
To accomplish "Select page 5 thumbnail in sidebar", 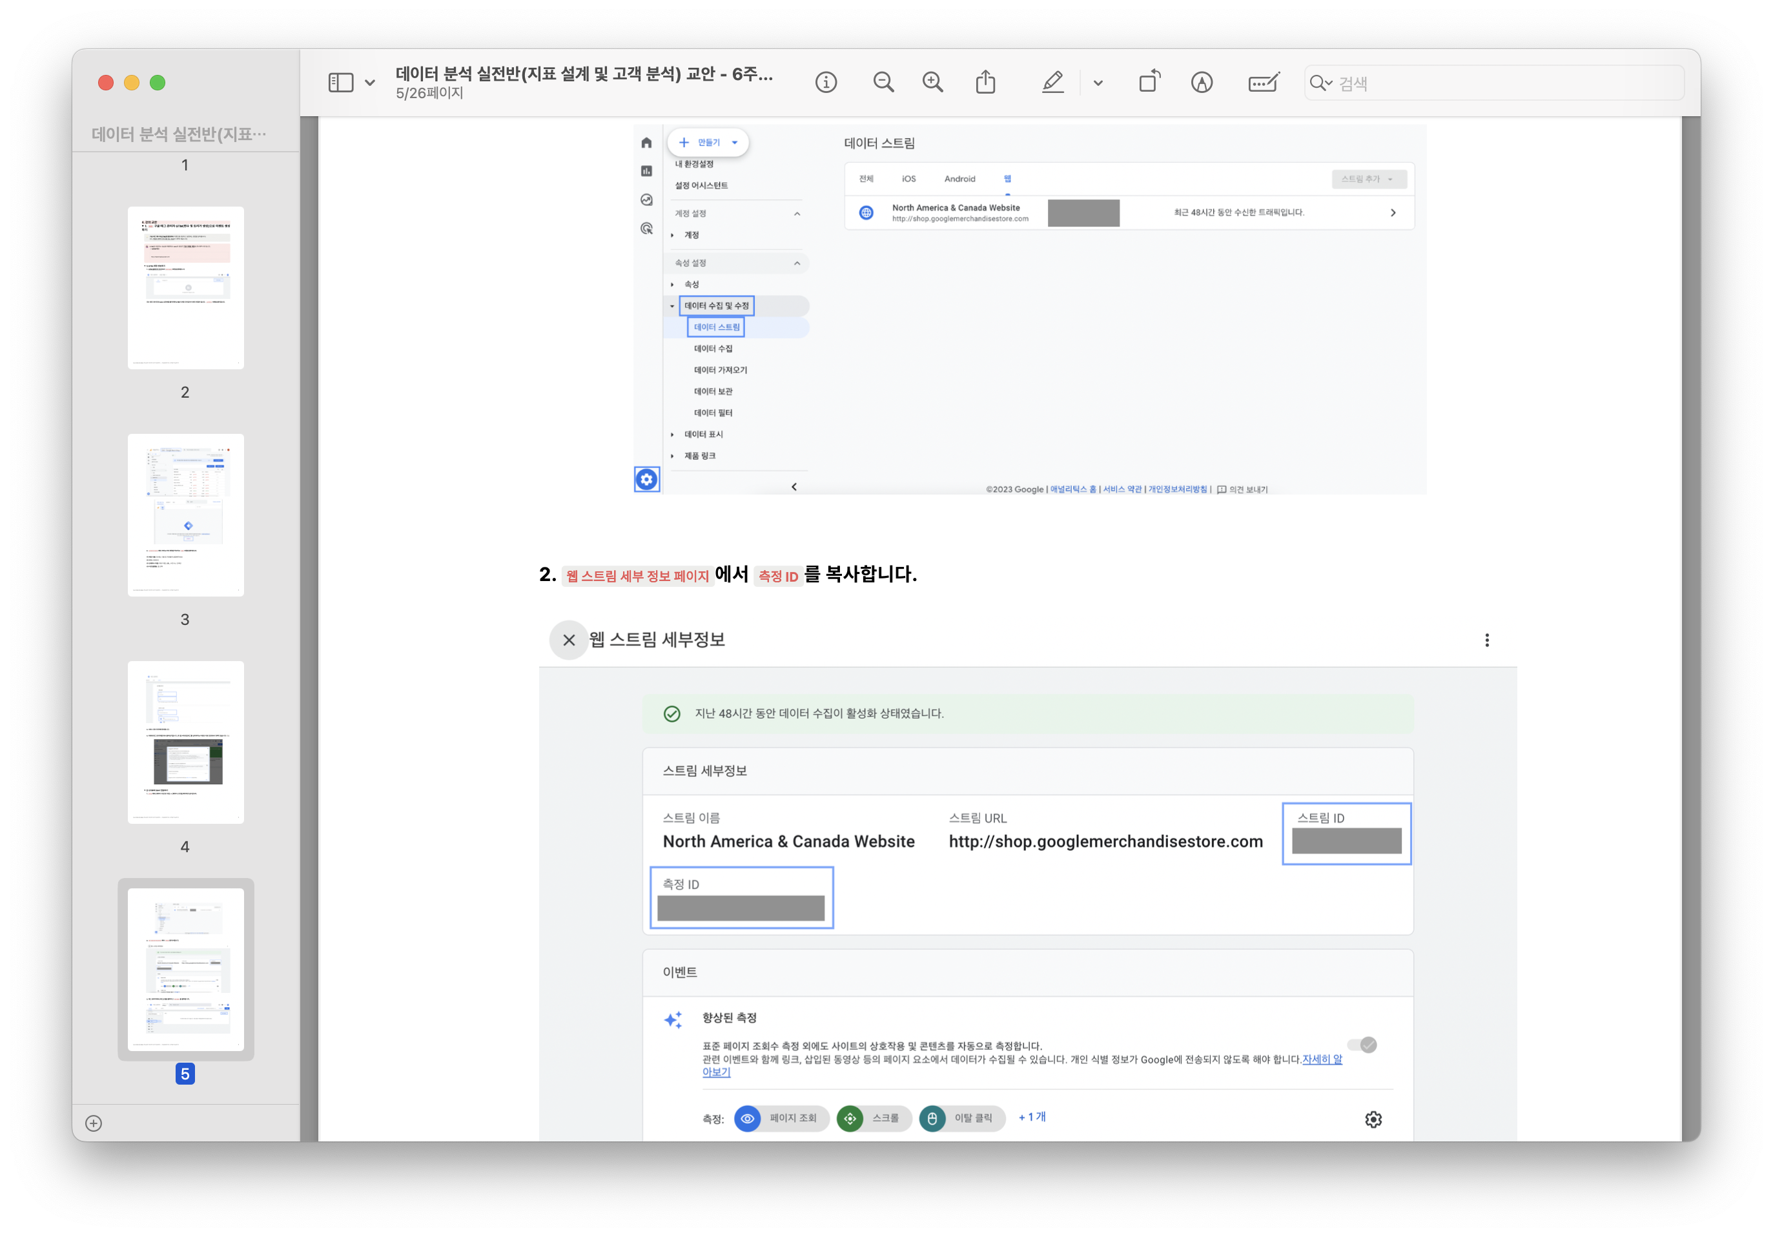I will pyautogui.click(x=185, y=969).
